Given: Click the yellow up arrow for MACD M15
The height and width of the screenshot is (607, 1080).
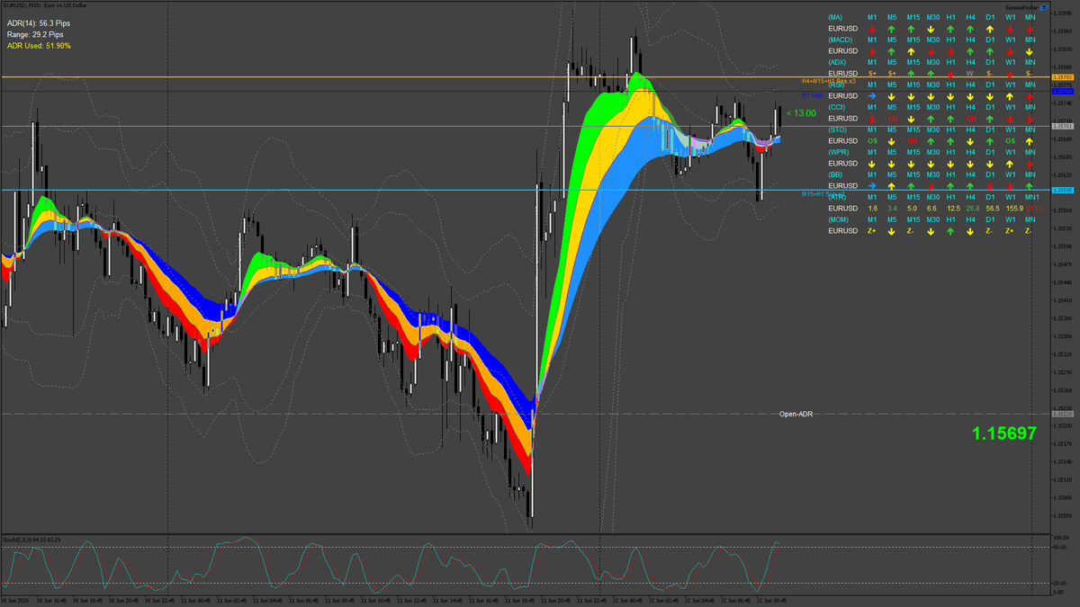Looking at the screenshot, I should coord(912,51).
